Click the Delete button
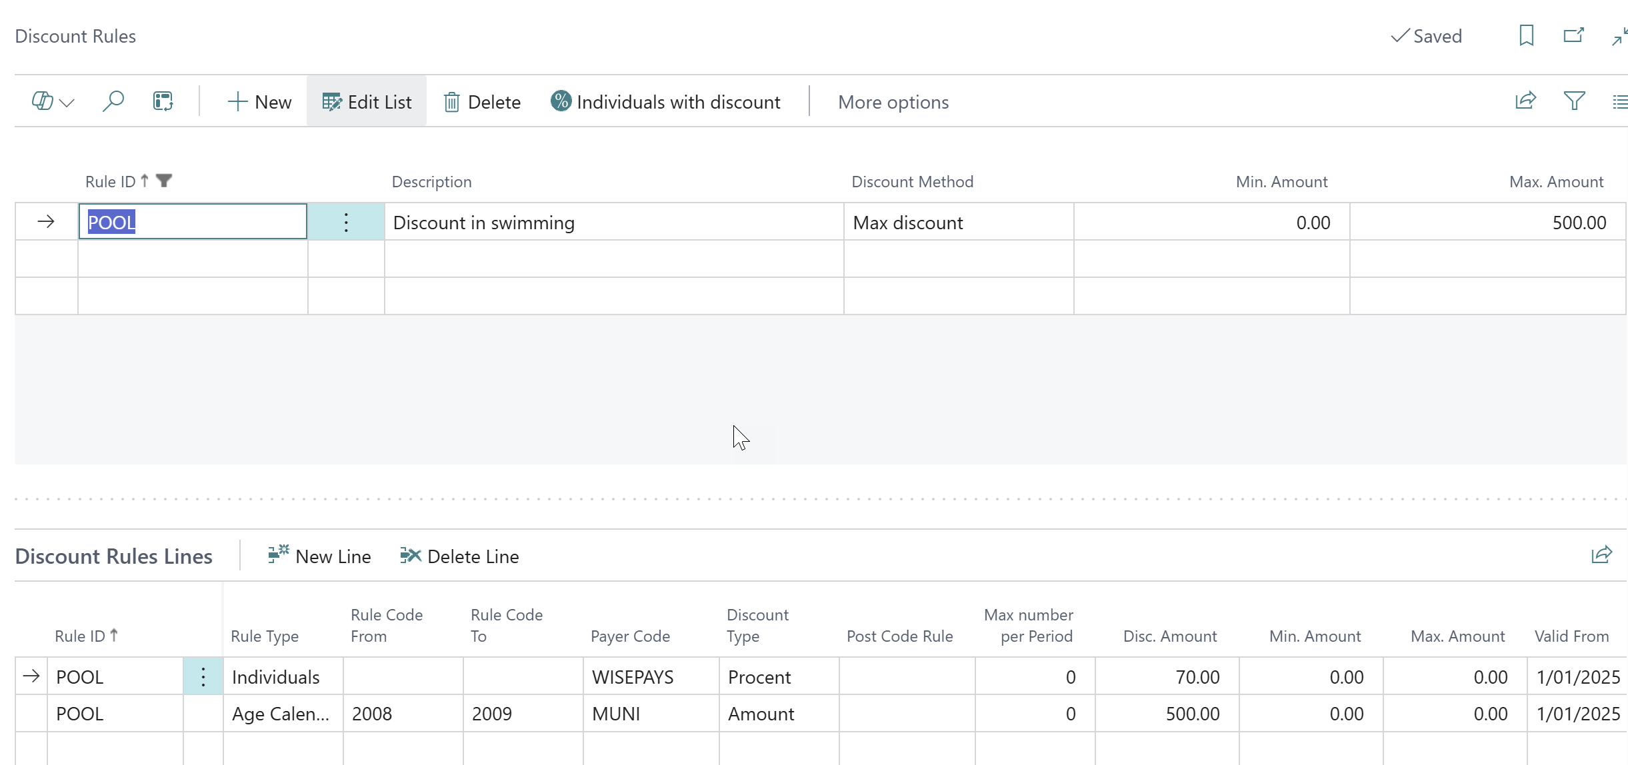This screenshot has height=765, width=1628. tap(482, 102)
